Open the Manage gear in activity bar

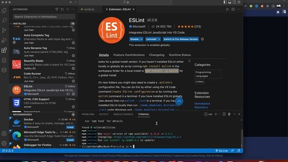point(4,143)
